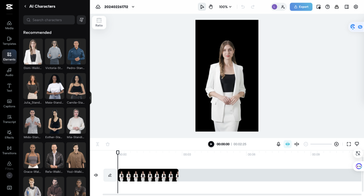The image size is (364, 196).
Task: Select the Hand pan tool
Action: pos(211,7)
